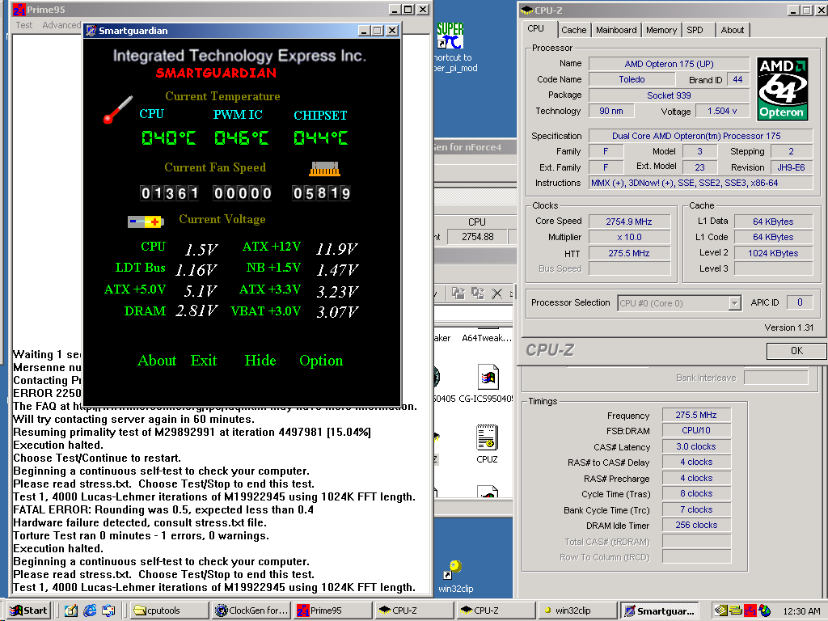This screenshot has height=621, width=828.
Task: Expand the Processor Selection dropdown
Action: (x=734, y=303)
